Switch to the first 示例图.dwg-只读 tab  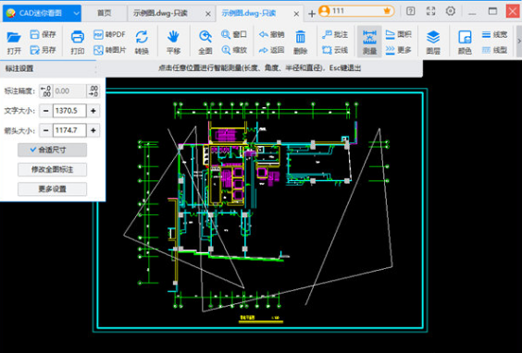pyautogui.click(x=160, y=13)
